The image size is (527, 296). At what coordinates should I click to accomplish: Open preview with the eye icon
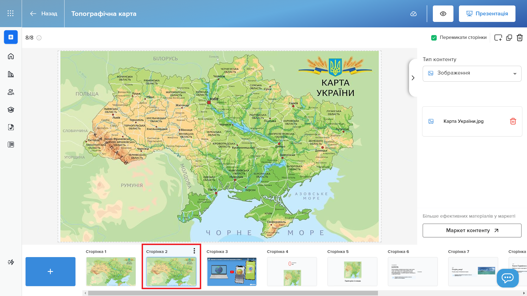click(443, 14)
